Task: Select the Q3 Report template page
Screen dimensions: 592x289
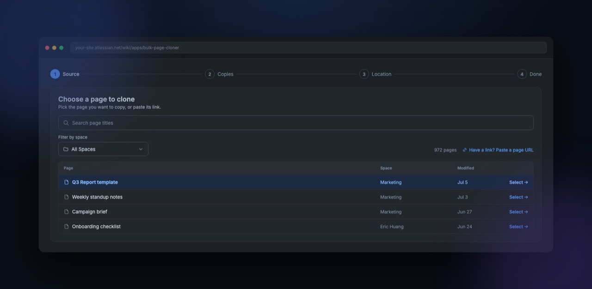Action: 518,182
